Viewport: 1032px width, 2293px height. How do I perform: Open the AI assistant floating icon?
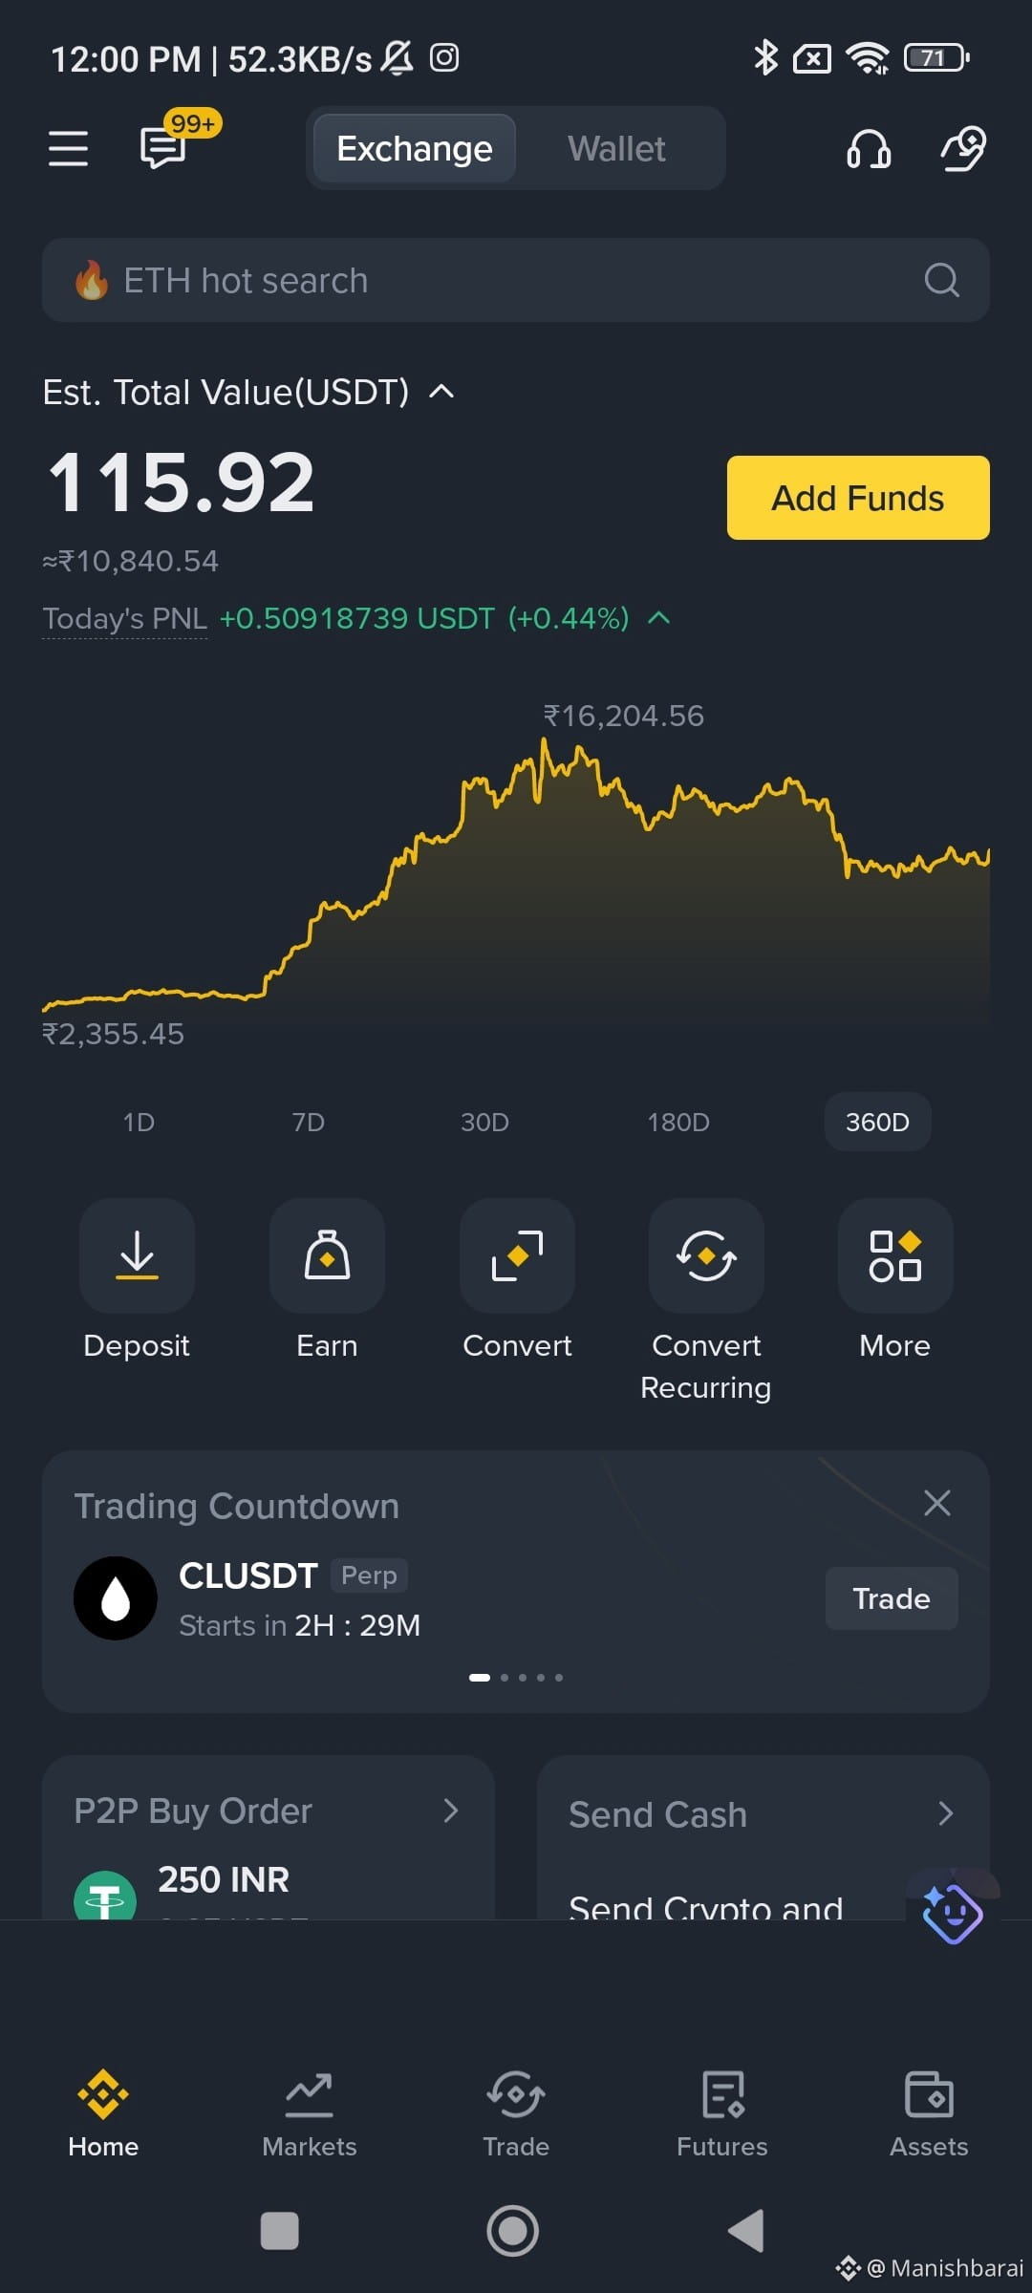(952, 1913)
